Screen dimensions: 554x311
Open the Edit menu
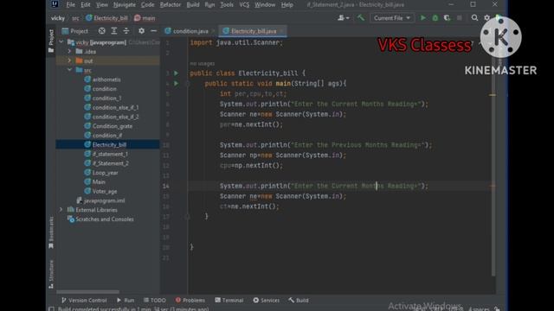pos(86,4)
